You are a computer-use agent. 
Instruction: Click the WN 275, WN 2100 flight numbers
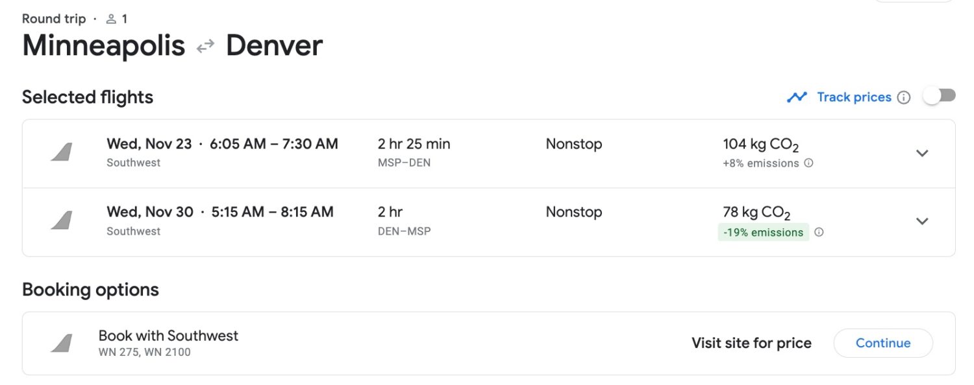[143, 352]
